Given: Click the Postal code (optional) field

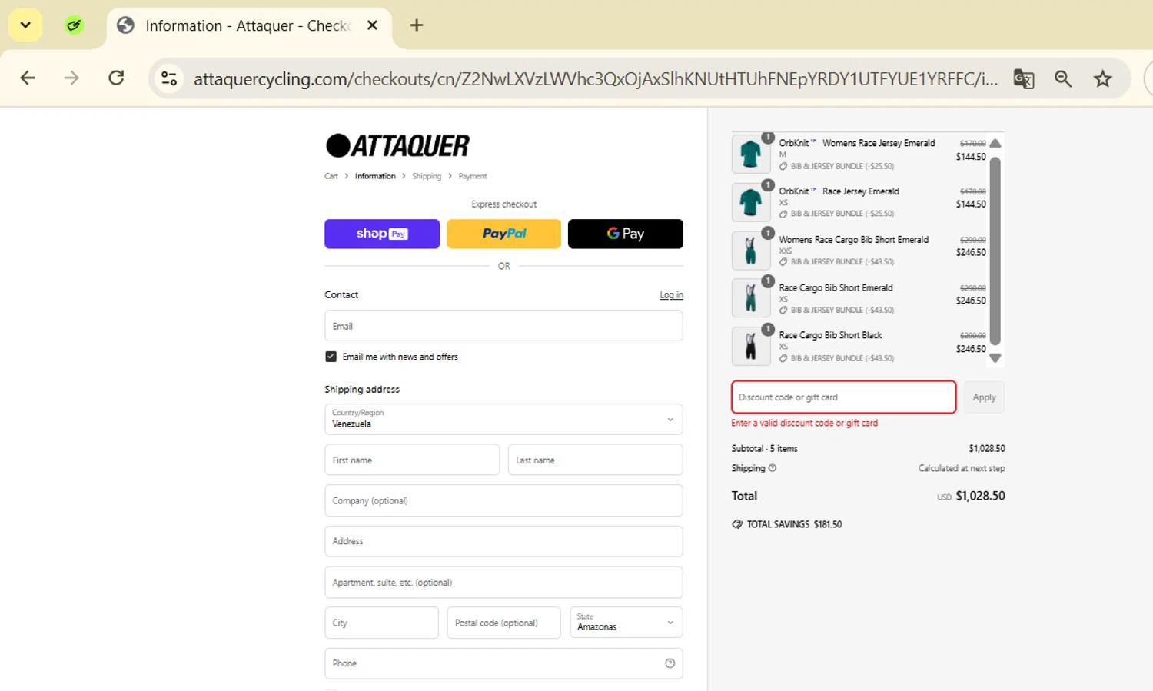Looking at the screenshot, I should tap(503, 623).
